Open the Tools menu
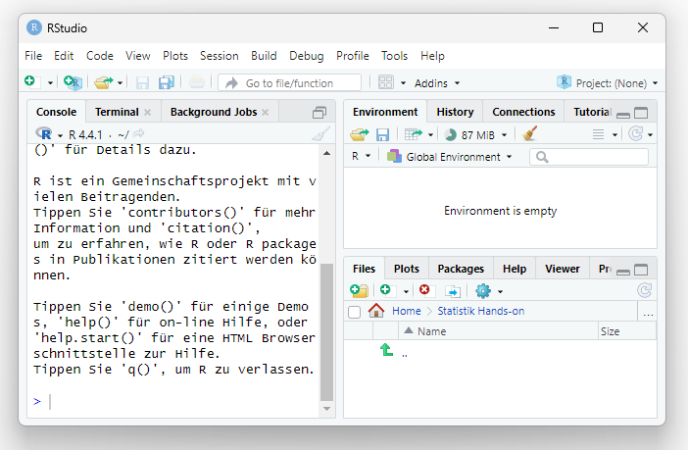 click(x=394, y=56)
